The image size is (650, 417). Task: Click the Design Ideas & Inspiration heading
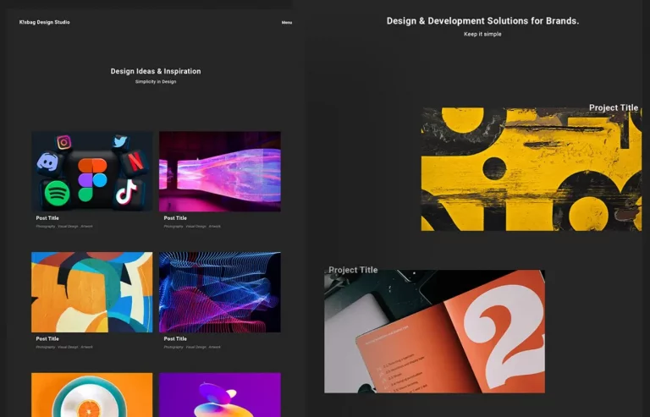(x=156, y=71)
